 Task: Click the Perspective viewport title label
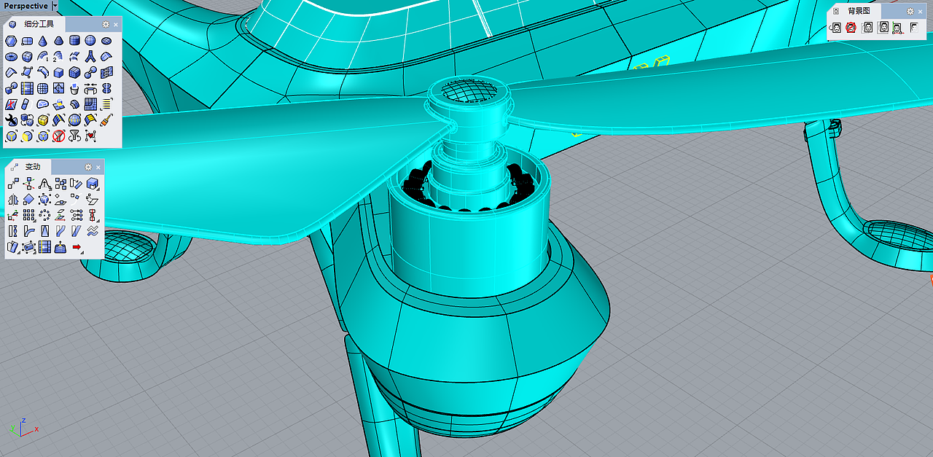(26, 6)
